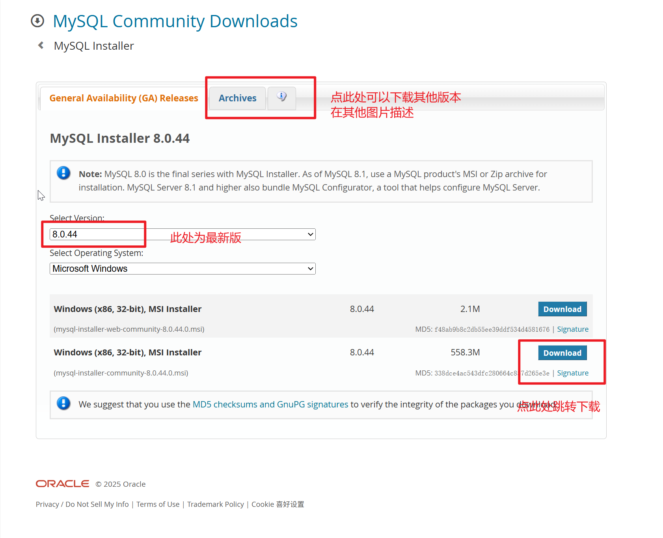Go back via MySQL Installer breadcrumb text
663x538 pixels.
tap(94, 46)
